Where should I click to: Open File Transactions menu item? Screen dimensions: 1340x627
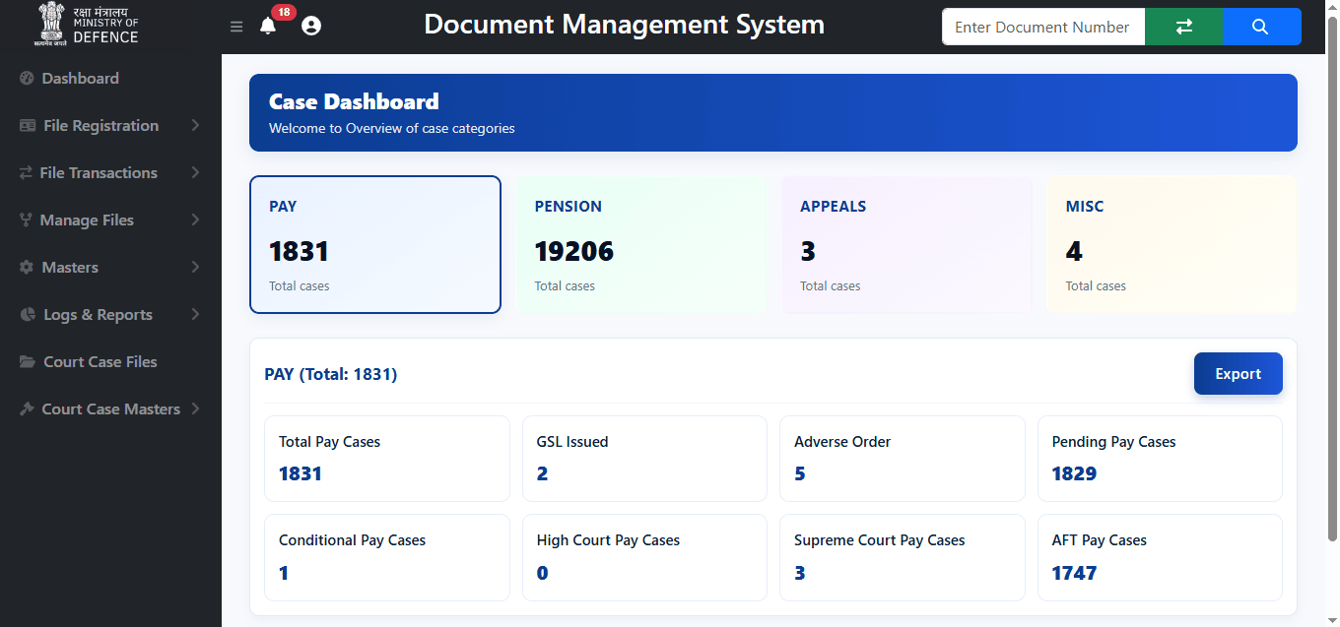coord(110,172)
